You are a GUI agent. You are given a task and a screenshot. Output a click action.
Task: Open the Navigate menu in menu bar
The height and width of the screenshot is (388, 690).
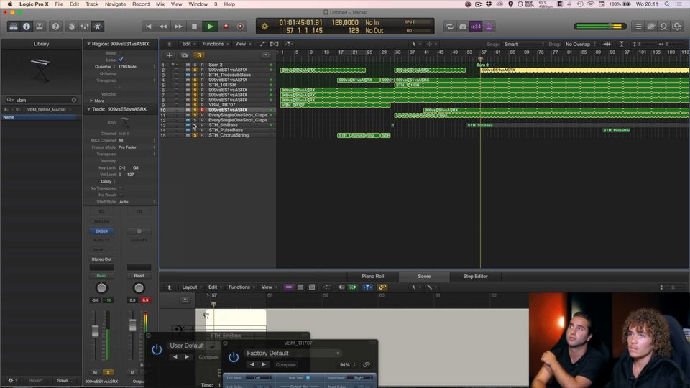(x=115, y=4)
